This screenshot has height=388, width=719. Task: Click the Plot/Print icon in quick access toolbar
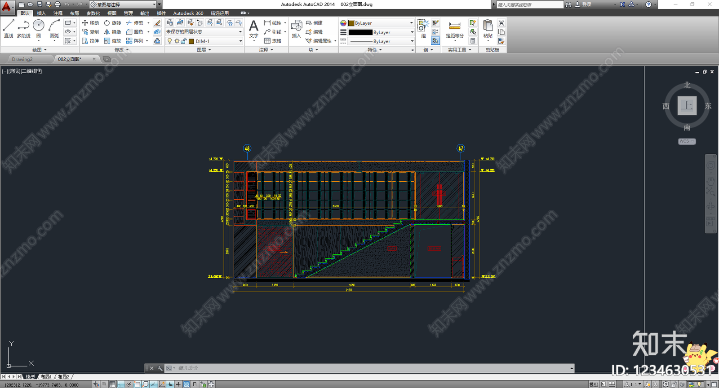(58, 4)
